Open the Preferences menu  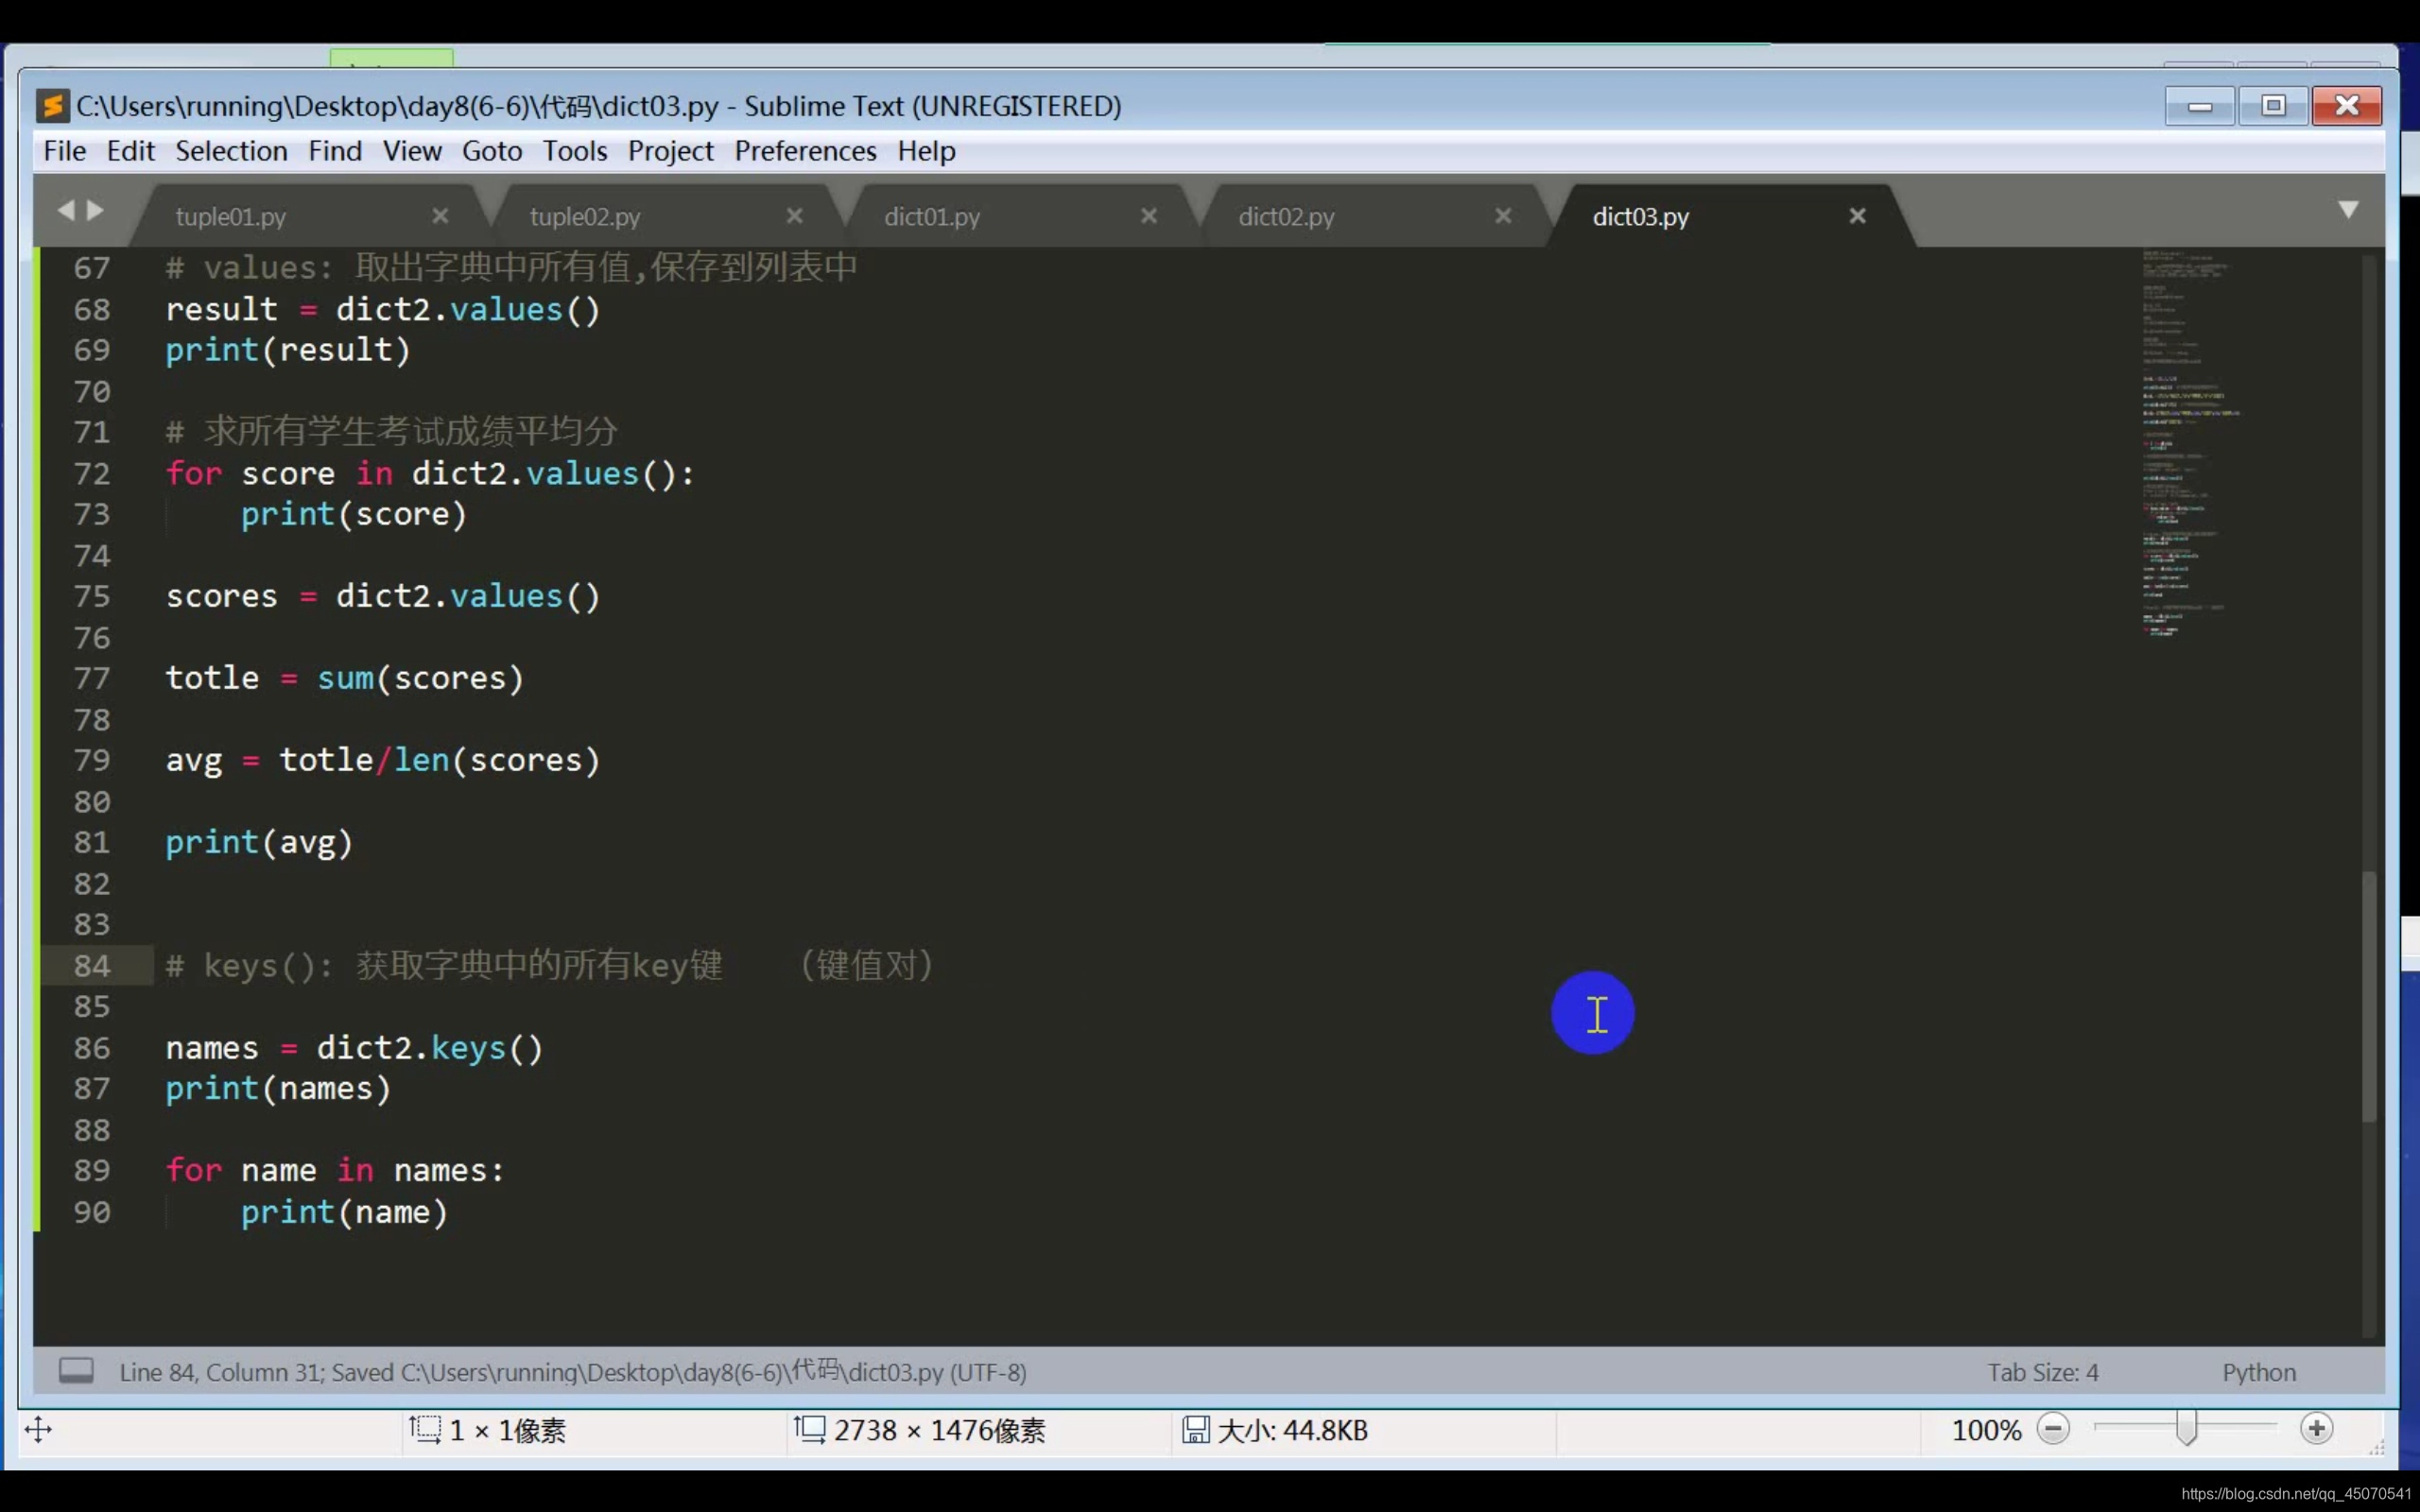pos(805,151)
